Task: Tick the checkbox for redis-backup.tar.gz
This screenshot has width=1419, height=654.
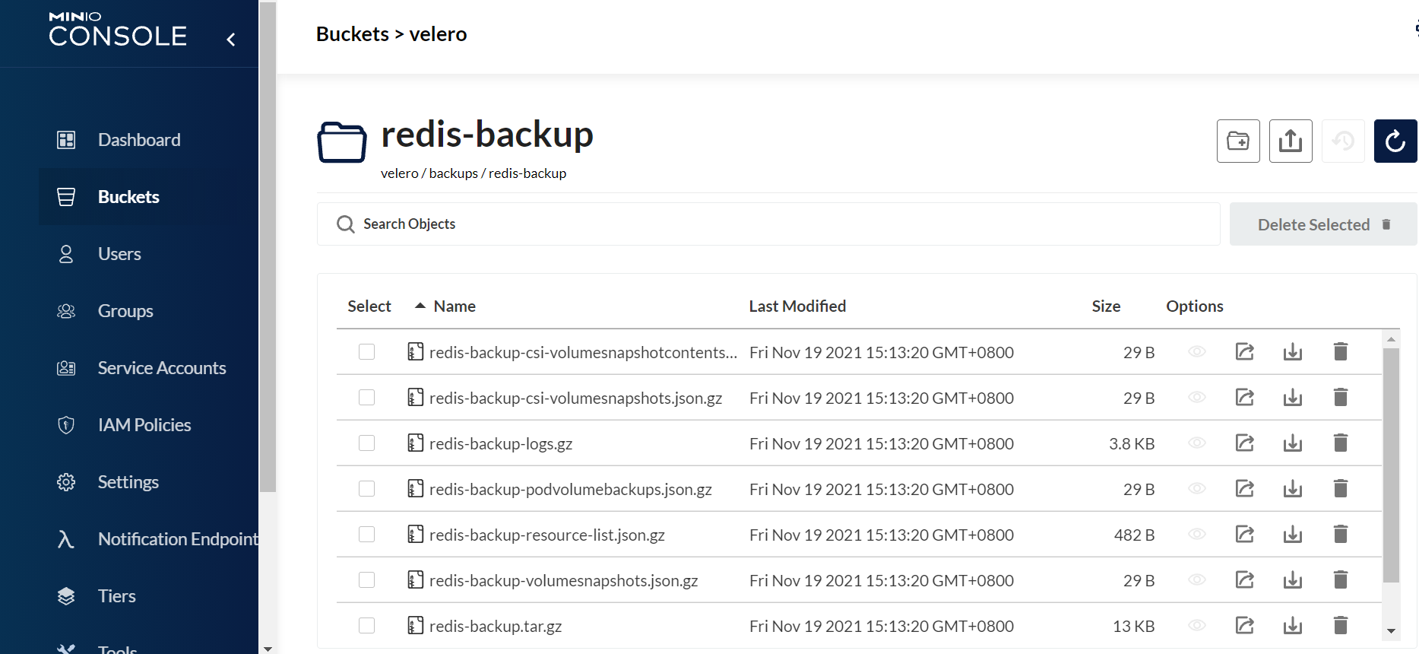Action: (x=367, y=626)
